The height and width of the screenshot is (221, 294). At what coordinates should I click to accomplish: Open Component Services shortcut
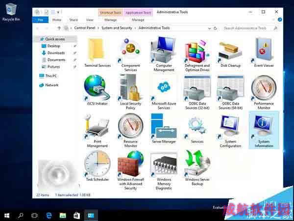pyautogui.click(x=130, y=55)
